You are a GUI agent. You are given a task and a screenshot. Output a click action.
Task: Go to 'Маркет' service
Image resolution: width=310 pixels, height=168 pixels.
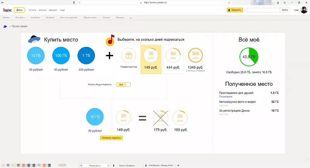tap(53, 10)
